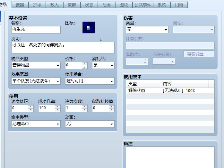Select the 用语 tab

point(179,5)
